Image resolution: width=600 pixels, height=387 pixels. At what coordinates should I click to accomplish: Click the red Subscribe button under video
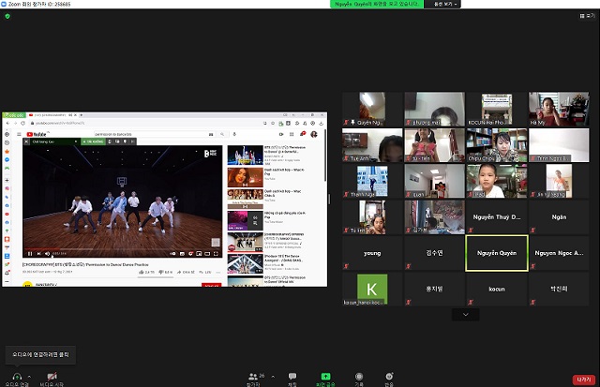[211, 285]
